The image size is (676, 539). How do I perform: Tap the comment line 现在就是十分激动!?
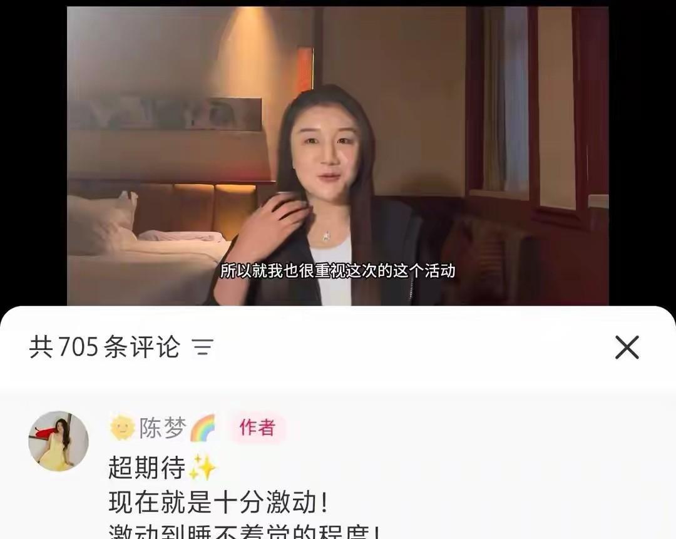(218, 502)
